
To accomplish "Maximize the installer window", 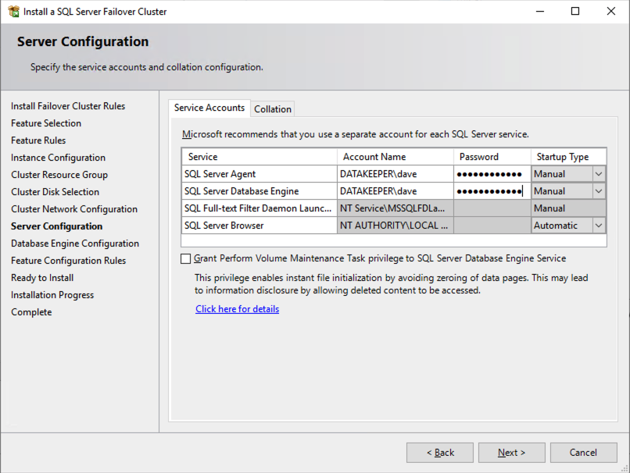I will click(x=575, y=12).
